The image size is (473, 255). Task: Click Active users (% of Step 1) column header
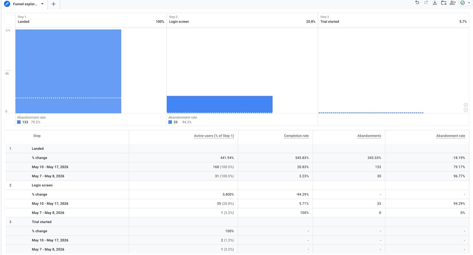pyautogui.click(x=214, y=136)
